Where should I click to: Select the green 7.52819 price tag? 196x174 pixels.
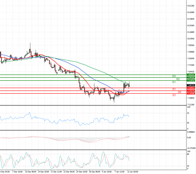pos(191,81)
